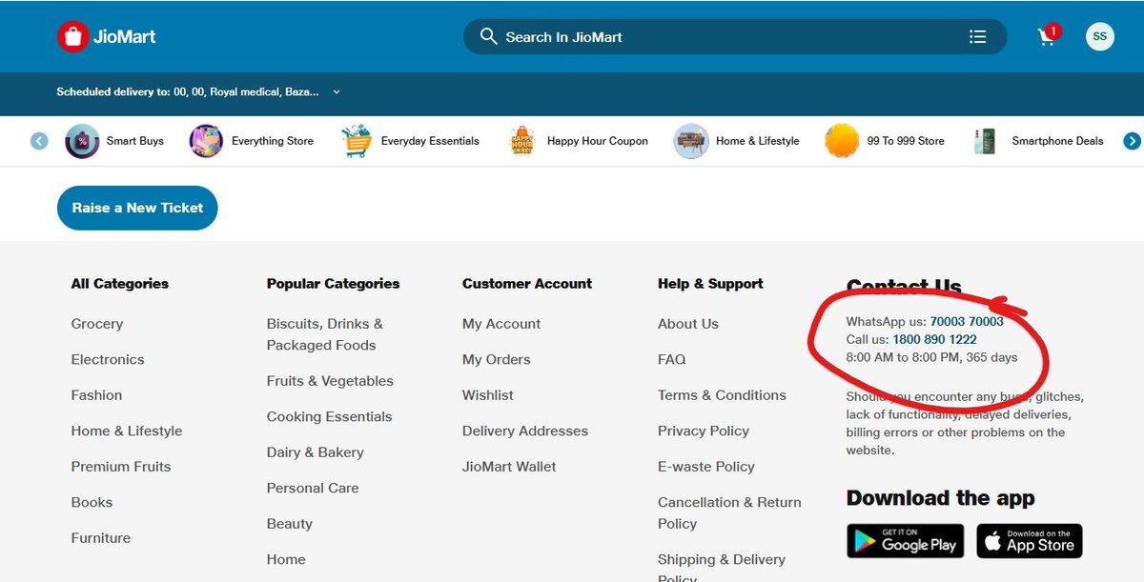The image size is (1144, 582).
Task: Click the JioMart logo
Action: tap(107, 37)
